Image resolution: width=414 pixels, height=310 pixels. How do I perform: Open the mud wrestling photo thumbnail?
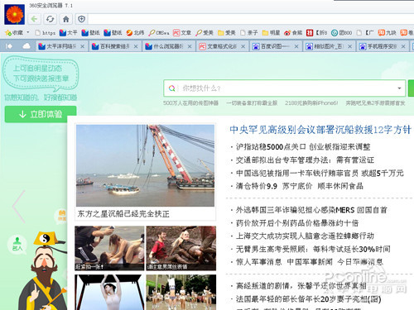pos(181,248)
